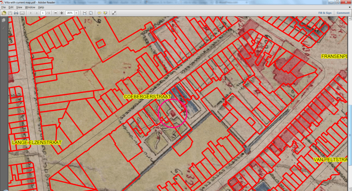Open the Comment pane

343,13
